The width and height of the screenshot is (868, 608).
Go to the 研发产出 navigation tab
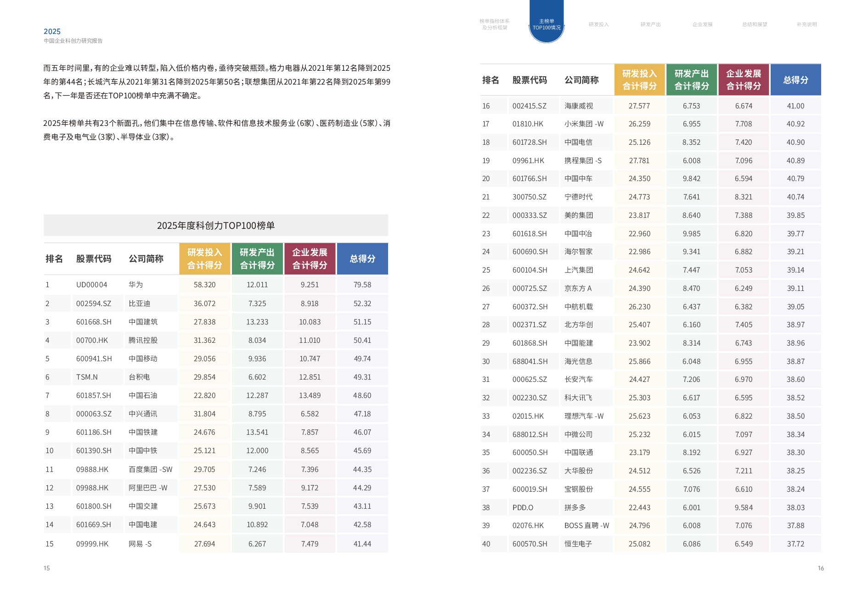point(650,24)
